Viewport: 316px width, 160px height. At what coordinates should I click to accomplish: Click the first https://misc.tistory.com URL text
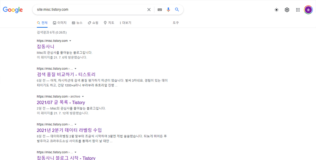[x=52, y=41]
